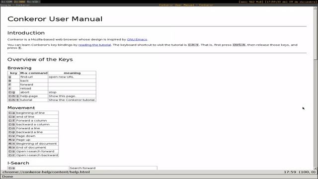Click the 'Open i-search forward' row
This screenshot has width=318, height=179.
pos(33,151)
